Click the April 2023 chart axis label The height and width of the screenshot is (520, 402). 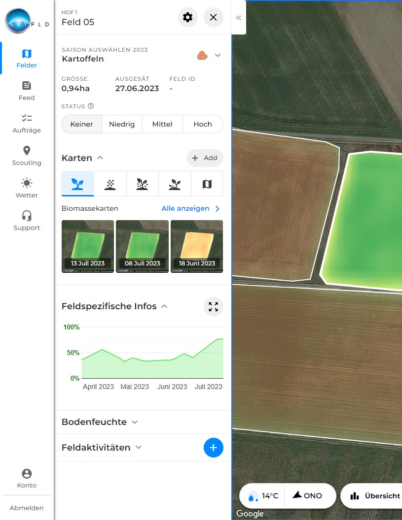pyautogui.click(x=98, y=387)
